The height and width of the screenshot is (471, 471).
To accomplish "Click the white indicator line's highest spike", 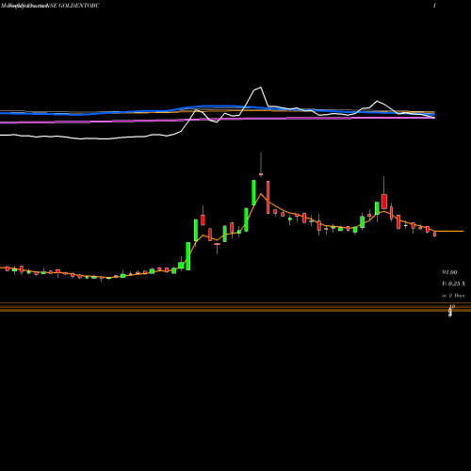I will tap(260, 88).
